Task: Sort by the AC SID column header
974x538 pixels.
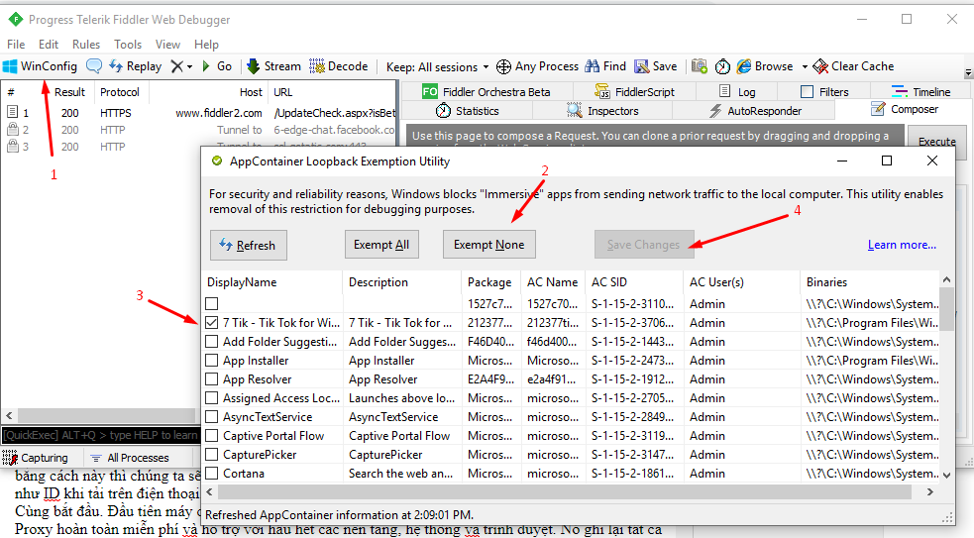Action: click(x=634, y=282)
